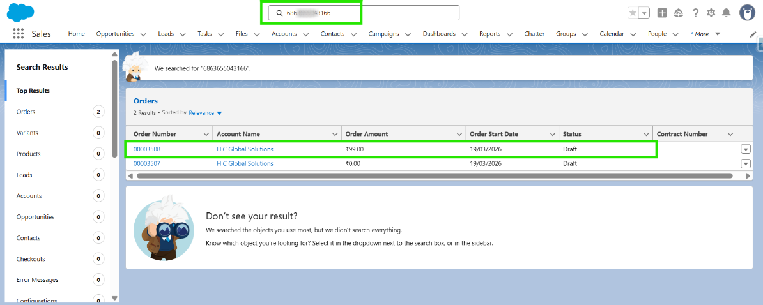Click the pencil edit navigation icon
This screenshot has width=763, height=305.
tap(753, 34)
